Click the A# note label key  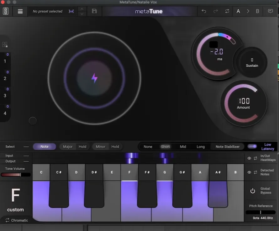click(218, 172)
